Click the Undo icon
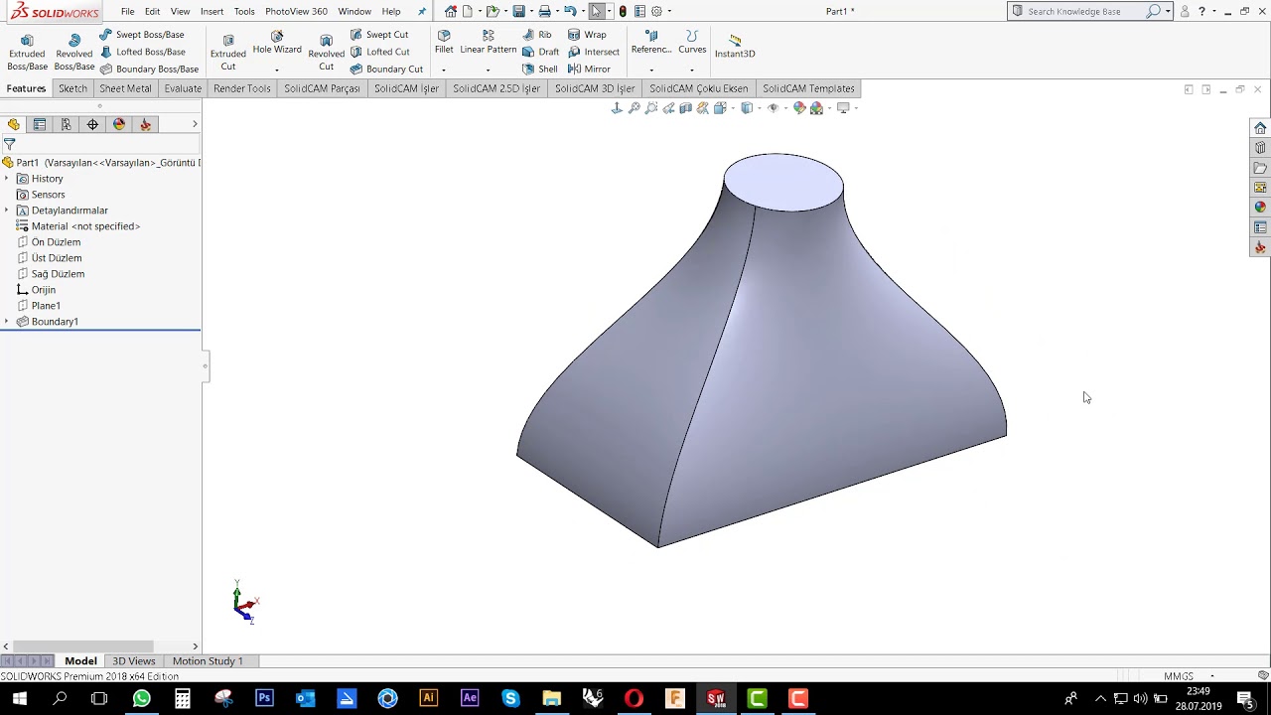 coord(570,11)
